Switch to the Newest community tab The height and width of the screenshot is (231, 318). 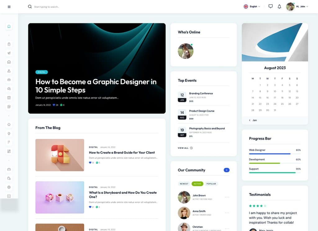coord(184,184)
